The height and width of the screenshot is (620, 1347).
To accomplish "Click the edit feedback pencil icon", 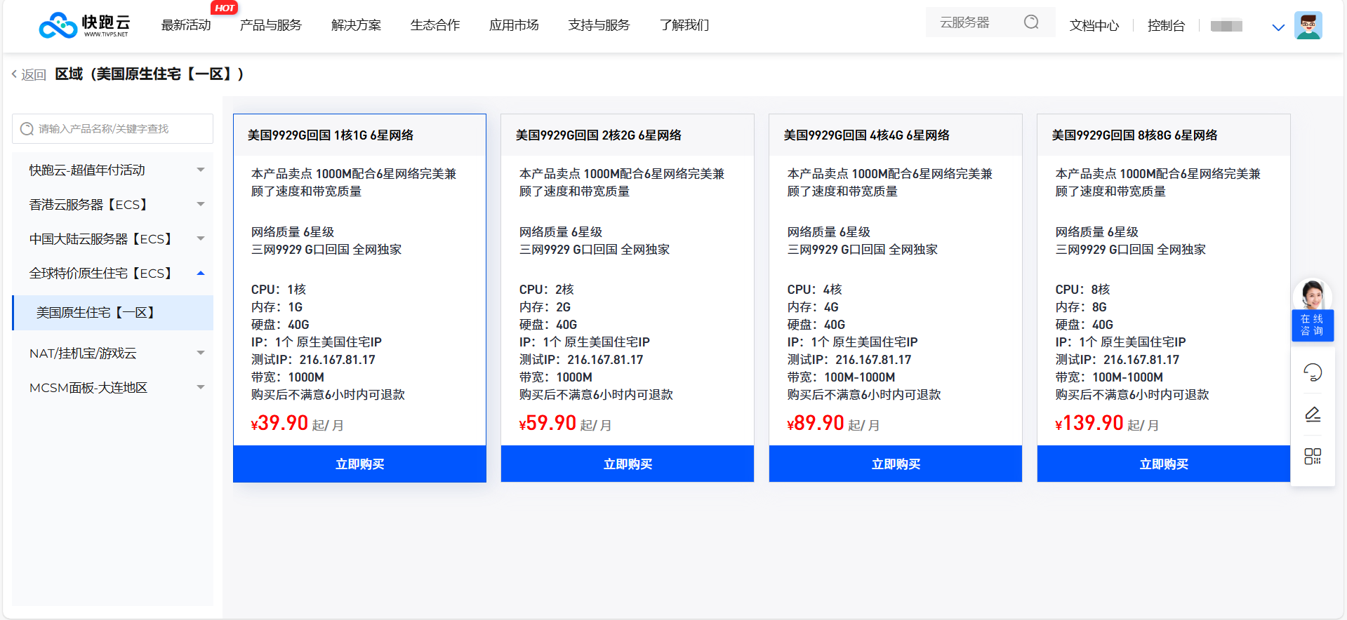I will (1312, 415).
